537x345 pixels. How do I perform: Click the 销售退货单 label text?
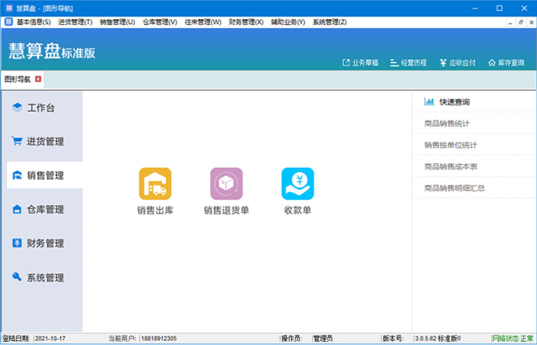click(226, 210)
